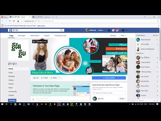Select Community in the left menu
Screen dimensions: 161x121
[x=13, y=92]
